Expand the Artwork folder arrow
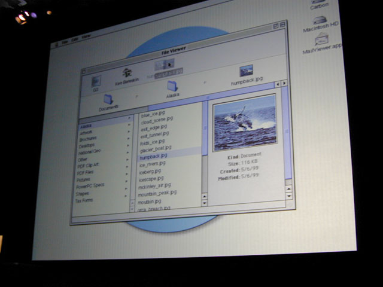383x287 pixels. click(x=128, y=132)
